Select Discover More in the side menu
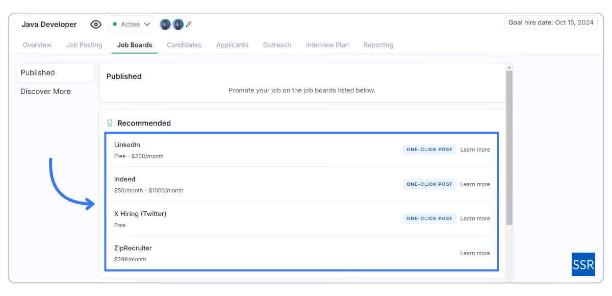Viewport: 612px width, 296px height. (x=45, y=91)
